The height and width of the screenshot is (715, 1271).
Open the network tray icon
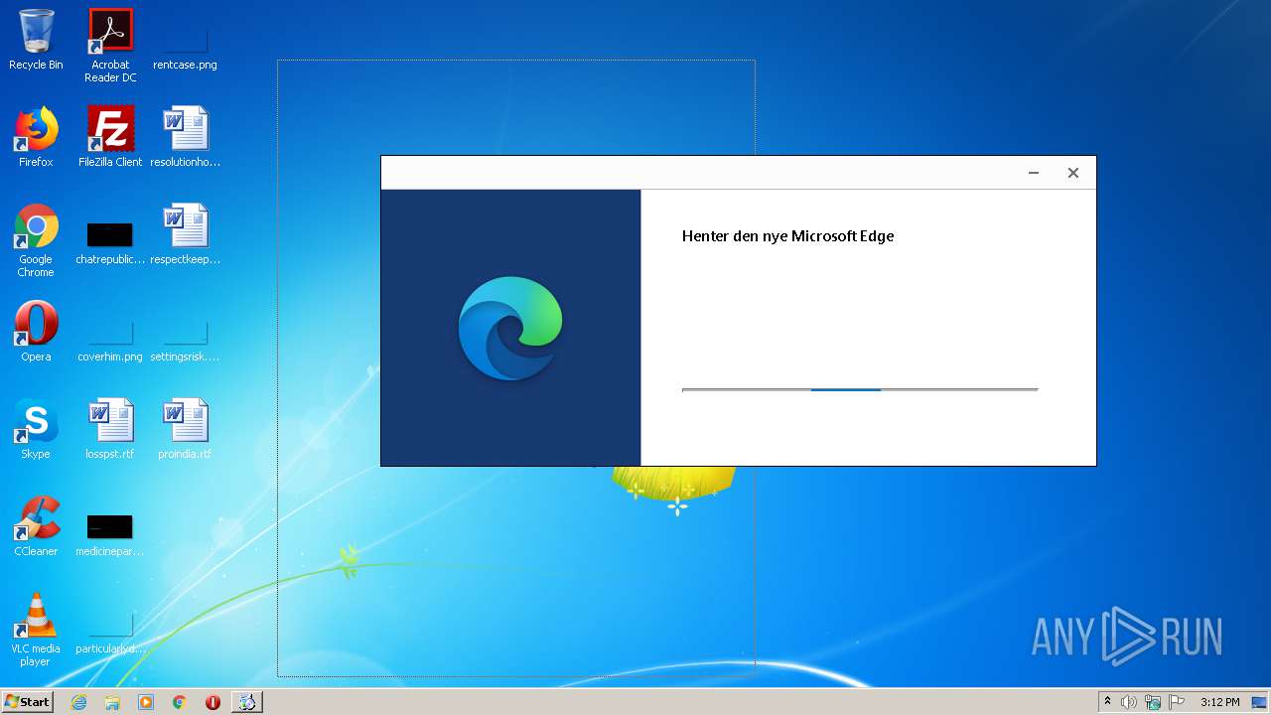[1153, 702]
